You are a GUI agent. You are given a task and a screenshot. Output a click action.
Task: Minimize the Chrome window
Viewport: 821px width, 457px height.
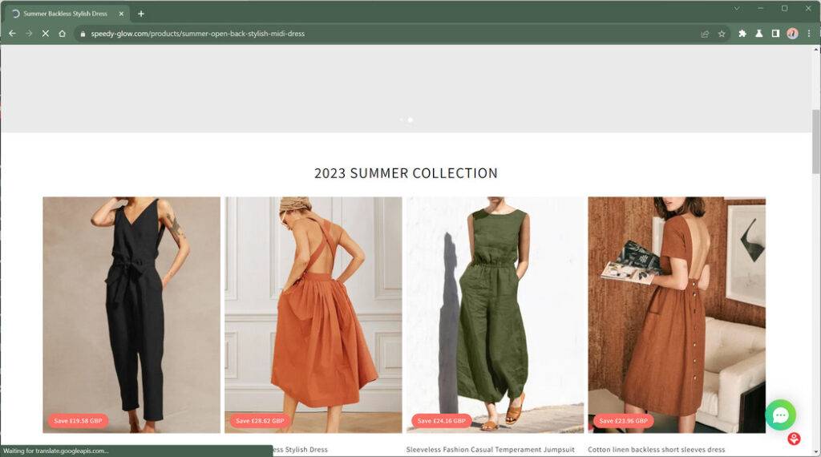click(x=760, y=8)
